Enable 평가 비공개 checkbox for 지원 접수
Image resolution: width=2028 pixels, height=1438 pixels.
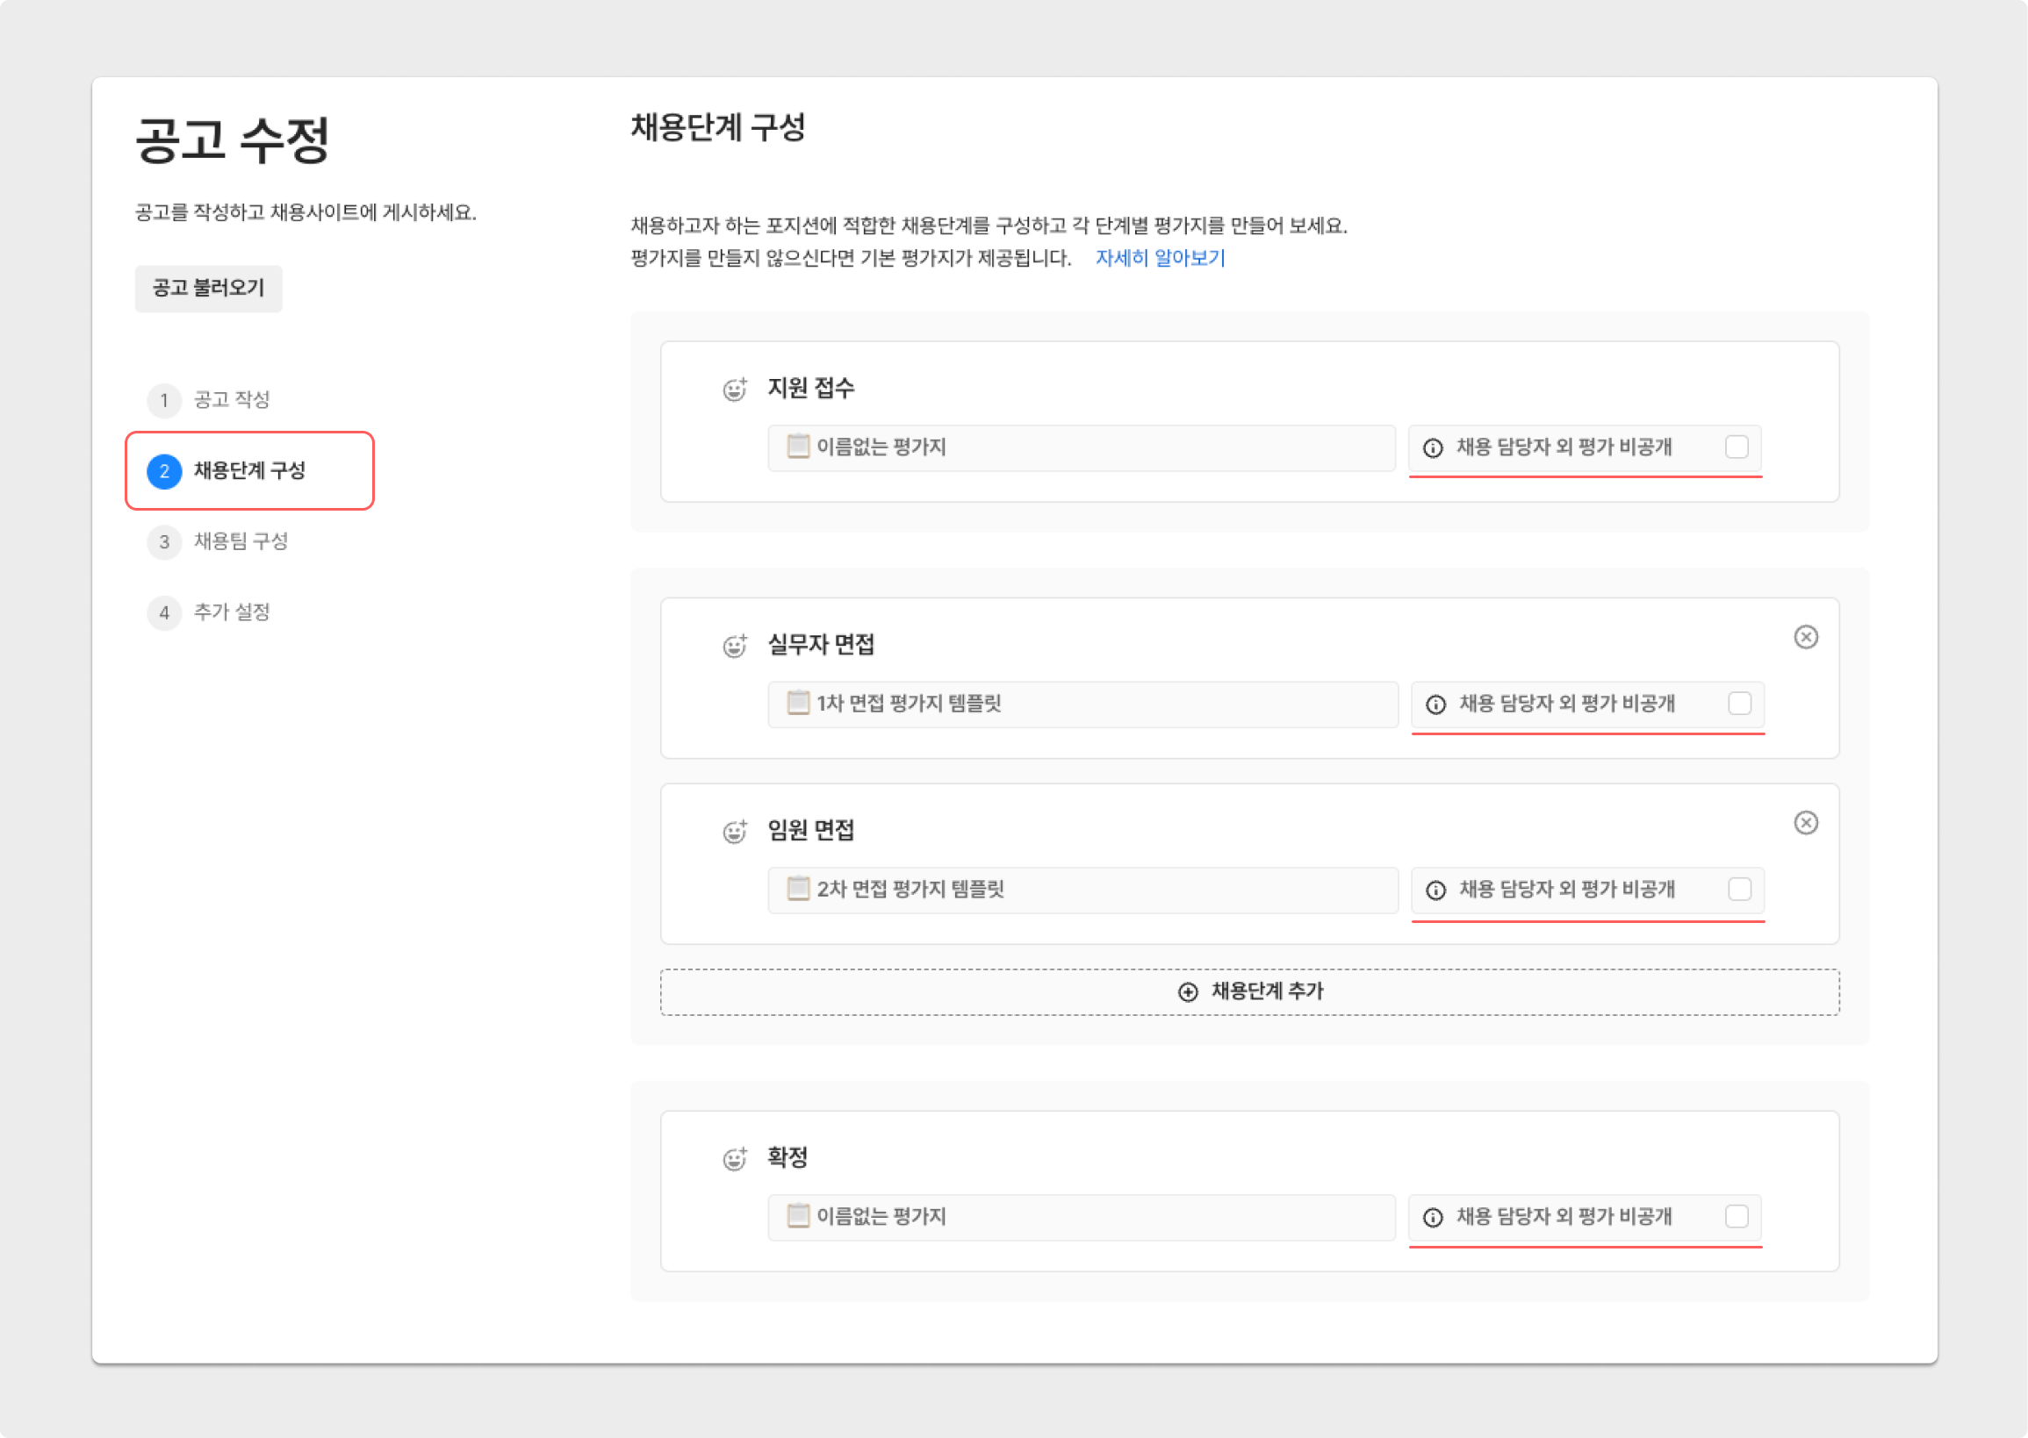1736,447
